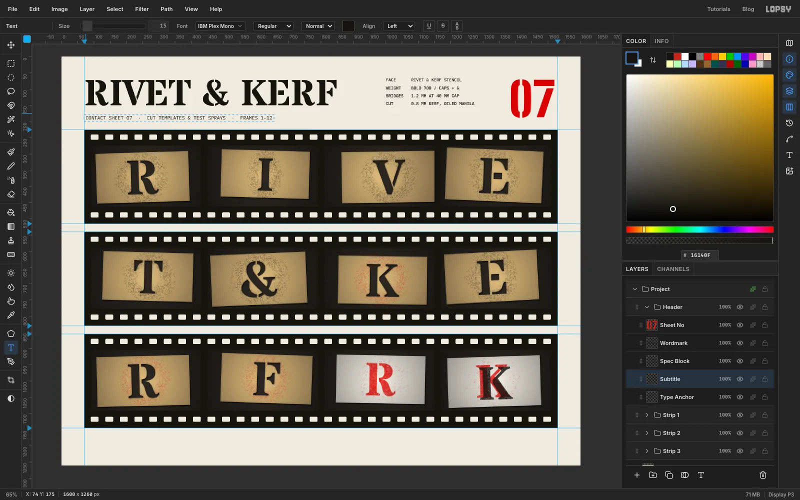Viewport: 800px width, 500px height.
Task: Switch to the Info tab
Action: (x=661, y=41)
